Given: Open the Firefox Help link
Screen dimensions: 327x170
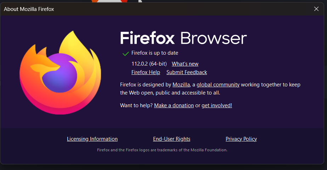Looking at the screenshot, I should (x=146, y=72).
